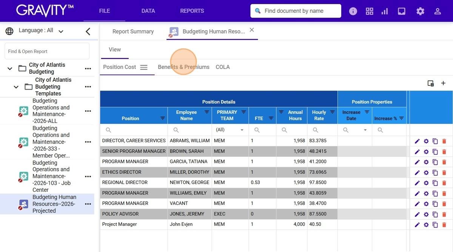This screenshot has width=453, height=252.
Task: Click the Position column search field
Action: pos(134,130)
